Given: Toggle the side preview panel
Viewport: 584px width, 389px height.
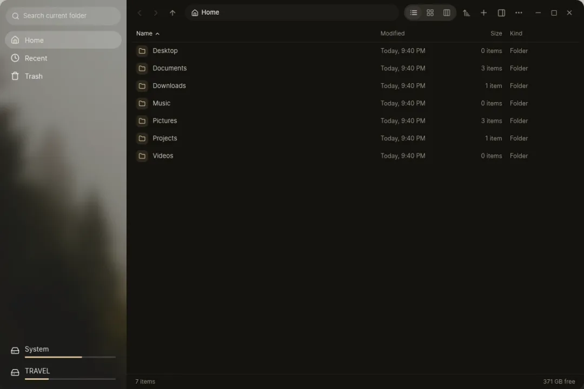Looking at the screenshot, I should [x=501, y=13].
